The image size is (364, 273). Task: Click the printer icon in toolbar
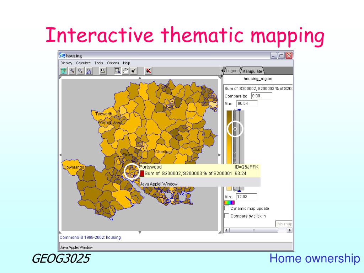(x=103, y=71)
